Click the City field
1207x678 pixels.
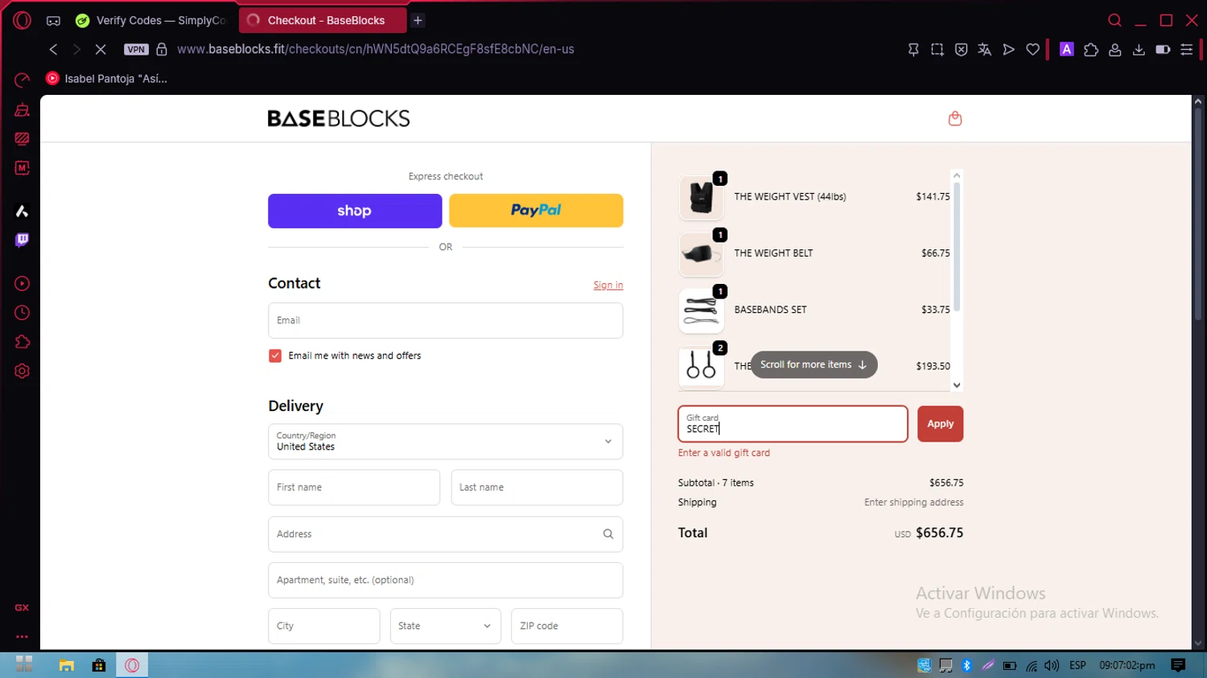click(323, 626)
